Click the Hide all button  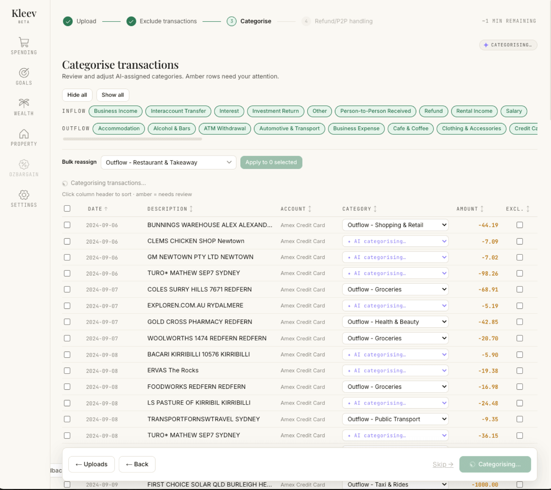[x=77, y=95]
